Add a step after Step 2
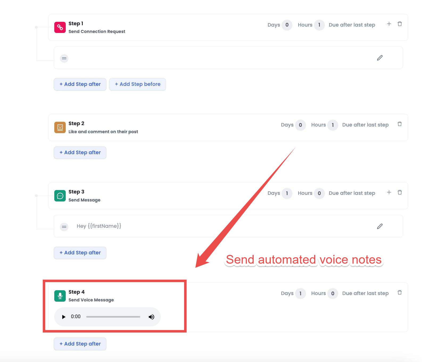Image resolution: width=422 pixels, height=362 pixels. pyautogui.click(x=80, y=153)
